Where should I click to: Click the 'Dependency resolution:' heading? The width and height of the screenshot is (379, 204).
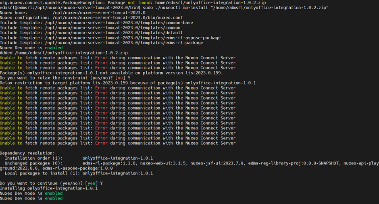click(27, 153)
